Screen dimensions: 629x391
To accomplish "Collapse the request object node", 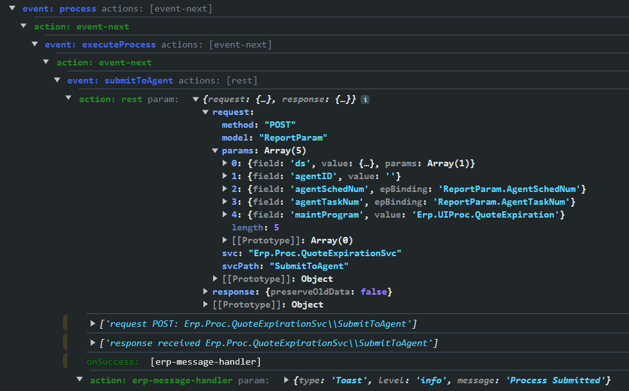I will [205, 112].
